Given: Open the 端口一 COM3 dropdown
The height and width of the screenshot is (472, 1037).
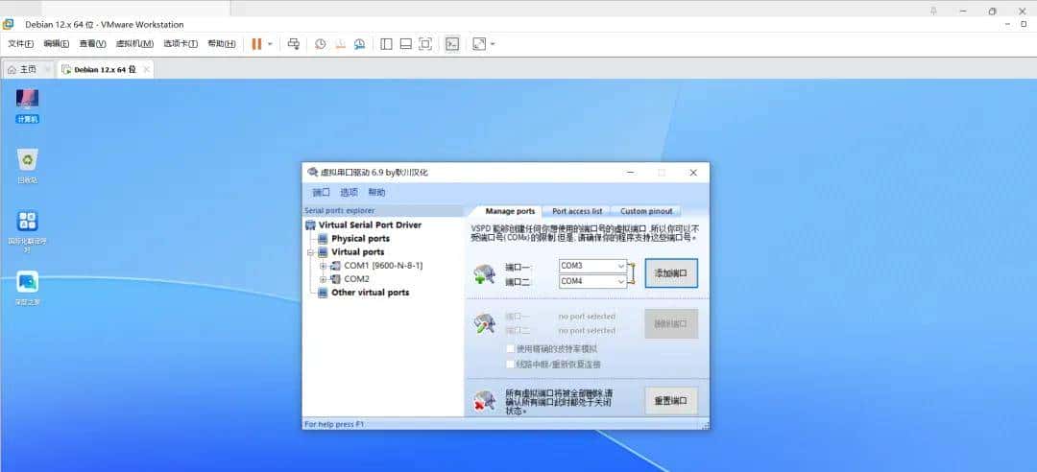Looking at the screenshot, I should (621, 266).
